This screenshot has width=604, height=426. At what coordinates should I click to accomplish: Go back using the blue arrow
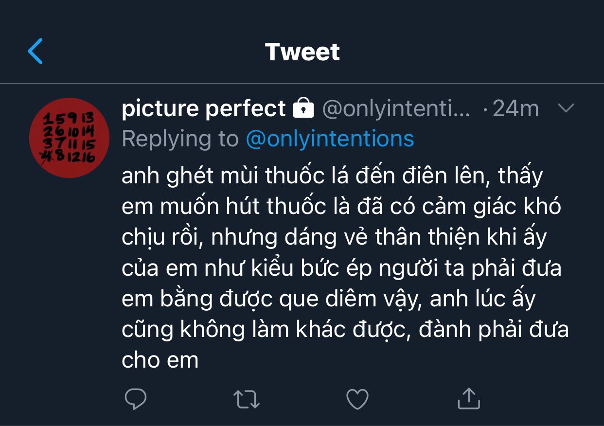click(36, 51)
